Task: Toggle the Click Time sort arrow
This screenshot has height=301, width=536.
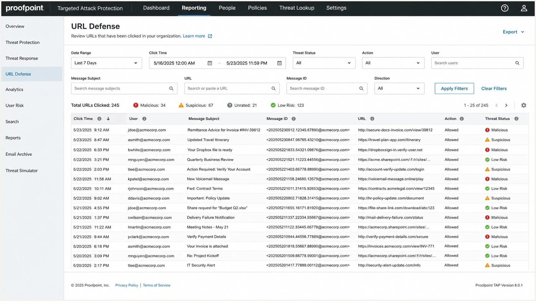Action: tap(108, 119)
